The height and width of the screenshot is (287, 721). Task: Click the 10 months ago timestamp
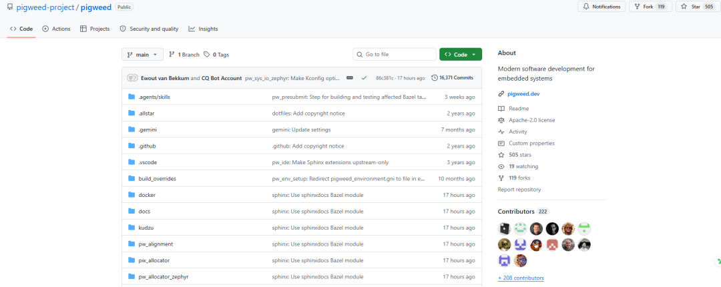[457, 178]
